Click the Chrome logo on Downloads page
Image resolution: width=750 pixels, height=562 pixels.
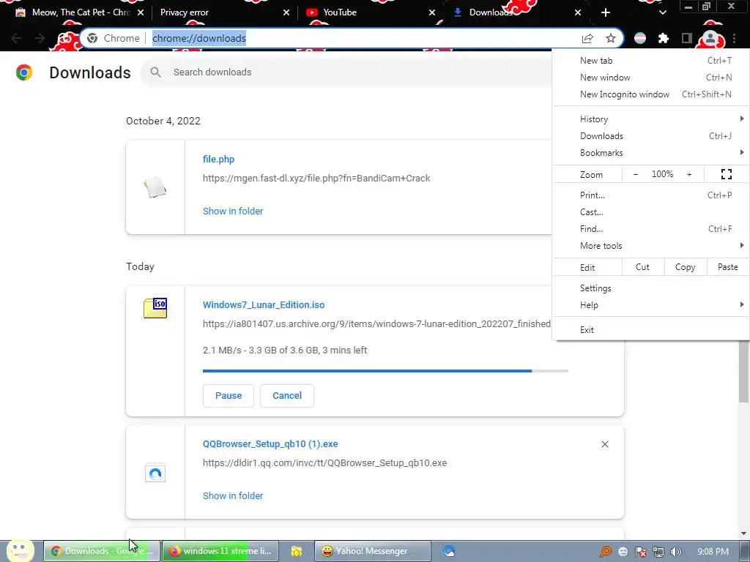click(24, 72)
